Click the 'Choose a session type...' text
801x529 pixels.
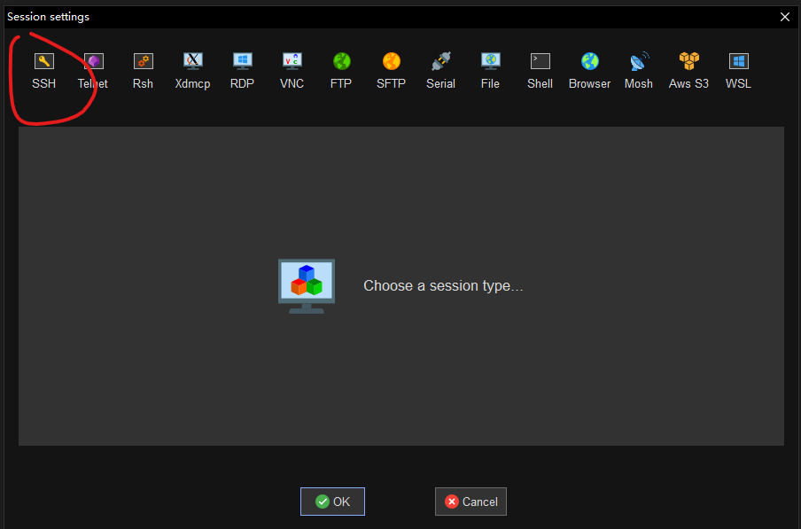443,285
